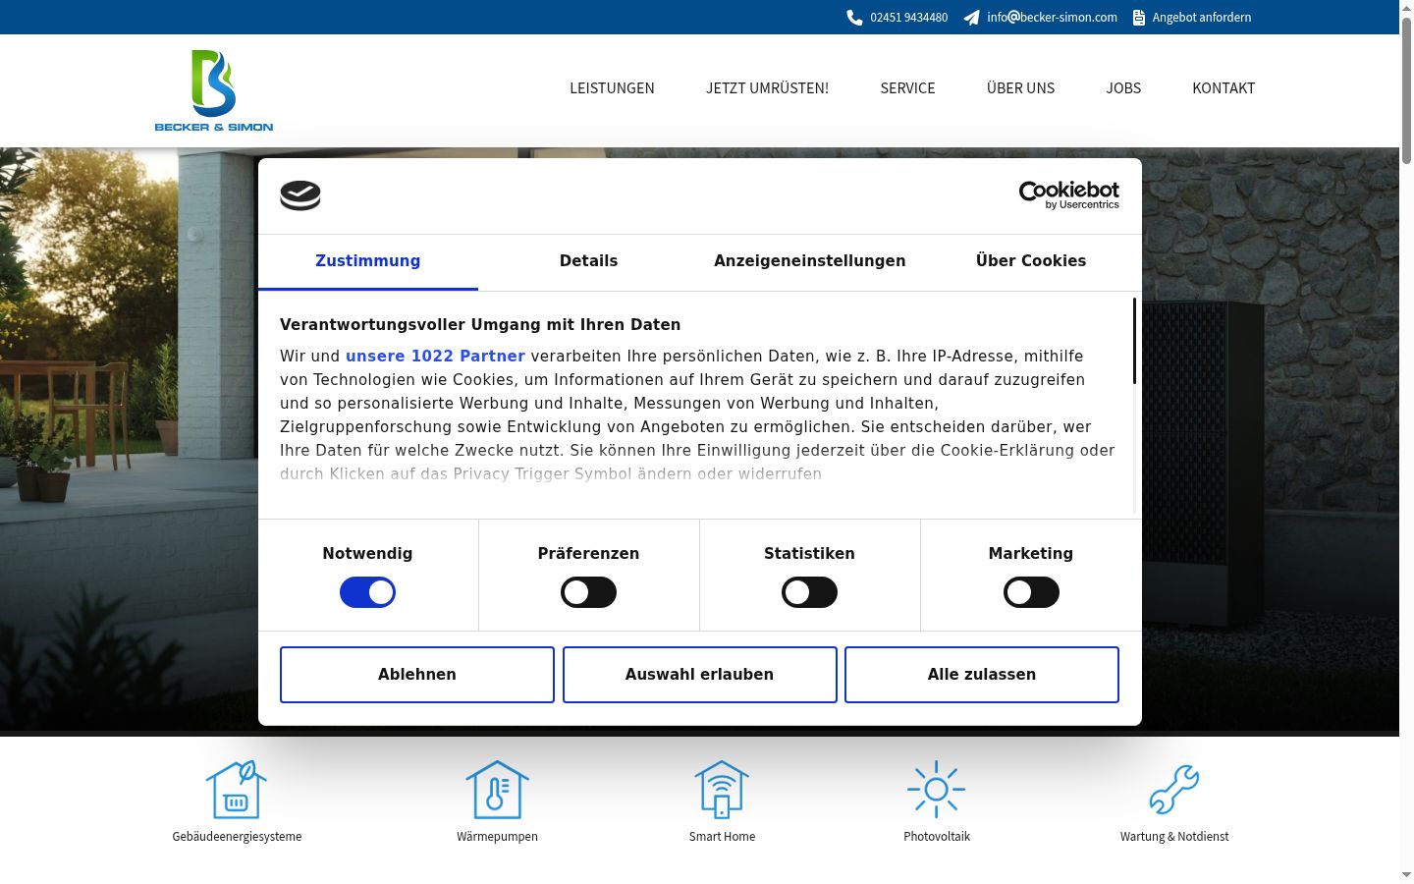The width and height of the screenshot is (1414, 884).
Task: Enable the Statistiken cookie switch
Action: [809, 592]
